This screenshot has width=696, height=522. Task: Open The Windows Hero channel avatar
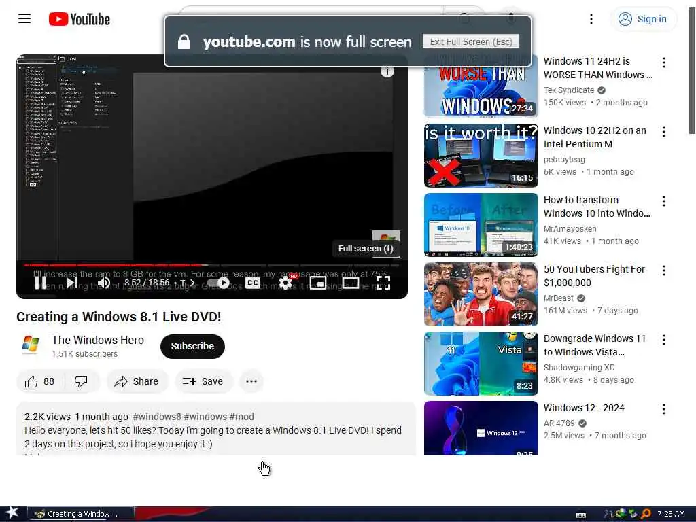click(x=30, y=345)
